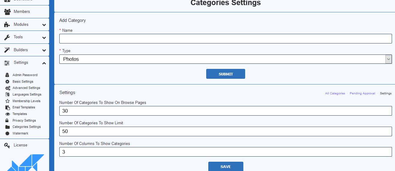Click the Tools wrench icon
Image resolution: width=395 pixels, height=171 pixels.
point(7,37)
